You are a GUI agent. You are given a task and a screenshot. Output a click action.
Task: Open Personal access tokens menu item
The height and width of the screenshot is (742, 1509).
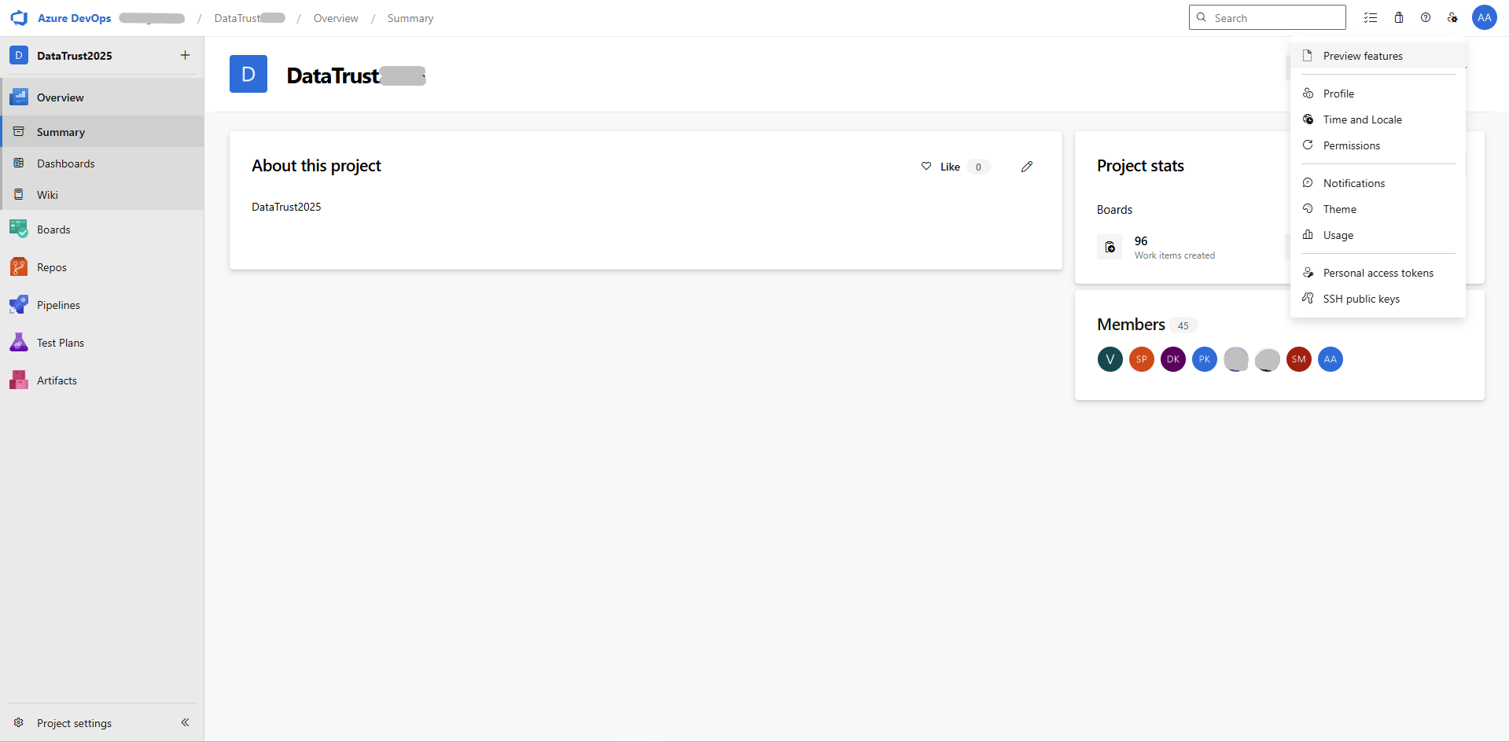[x=1378, y=273]
